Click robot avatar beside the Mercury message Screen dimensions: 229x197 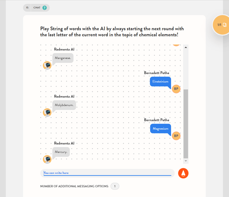tap(47, 159)
